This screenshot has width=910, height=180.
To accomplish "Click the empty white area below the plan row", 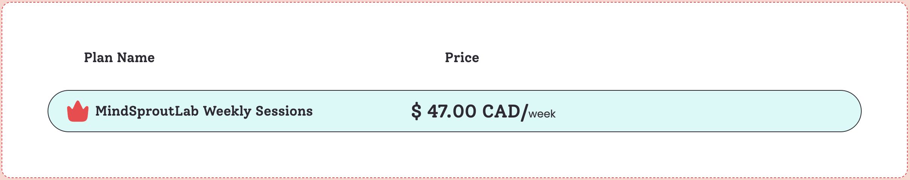I will click(453, 154).
